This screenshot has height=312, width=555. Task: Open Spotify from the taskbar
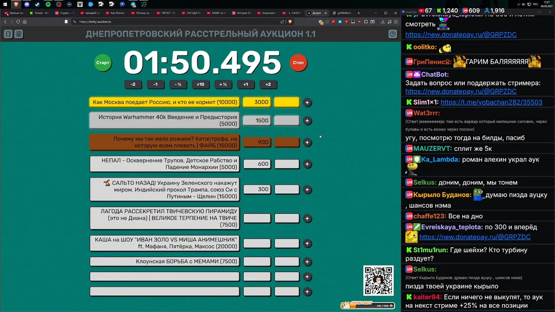(x=48, y=4)
